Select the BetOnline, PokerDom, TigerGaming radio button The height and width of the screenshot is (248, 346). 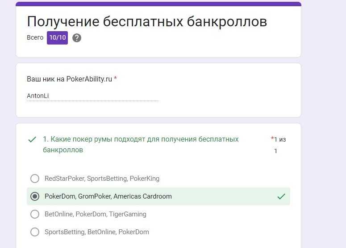(35, 214)
